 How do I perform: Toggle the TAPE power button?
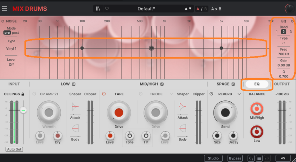pyautogui.click(x=104, y=94)
